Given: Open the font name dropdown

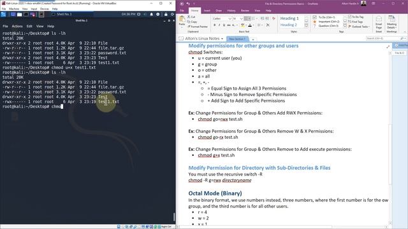Looking at the screenshot, I should (229, 18).
